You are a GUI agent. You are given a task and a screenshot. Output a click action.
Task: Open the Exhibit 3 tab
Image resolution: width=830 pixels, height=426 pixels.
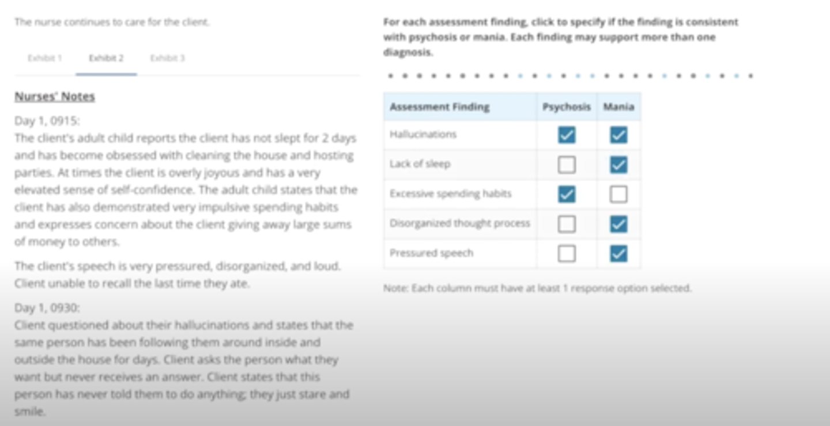click(167, 58)
